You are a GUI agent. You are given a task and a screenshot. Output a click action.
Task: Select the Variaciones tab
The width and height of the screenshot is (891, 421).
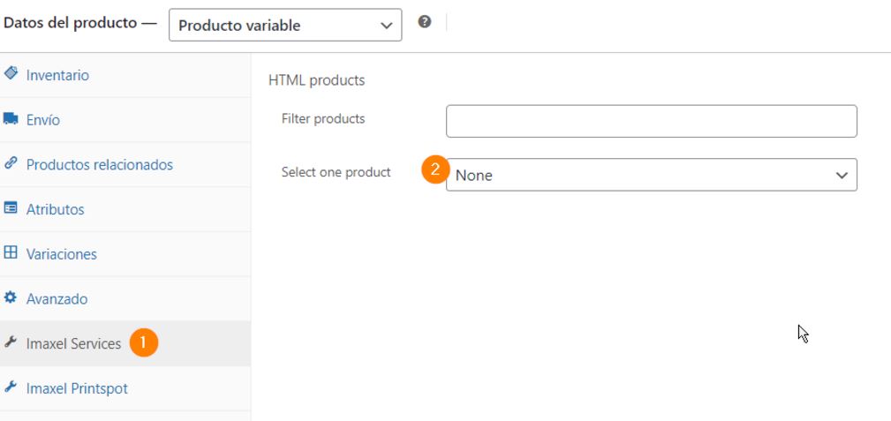tap(62, 254)
